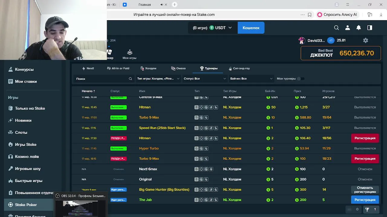This screenshot has height=217, width=387.
Task: Click the browser bookmark icon
Action: [310, 14]
